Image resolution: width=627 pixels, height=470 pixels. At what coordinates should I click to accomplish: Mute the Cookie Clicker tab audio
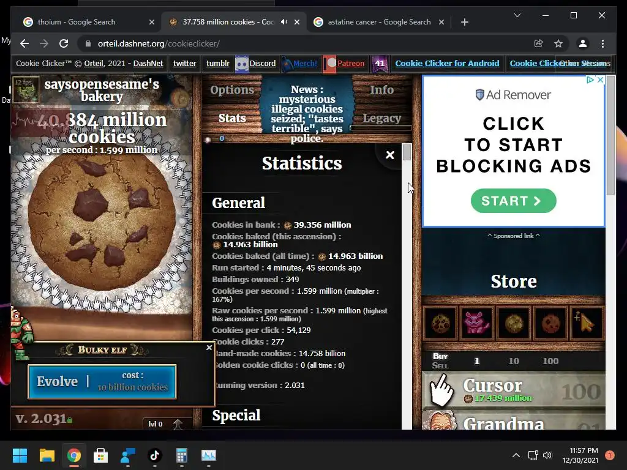[284, 22]
